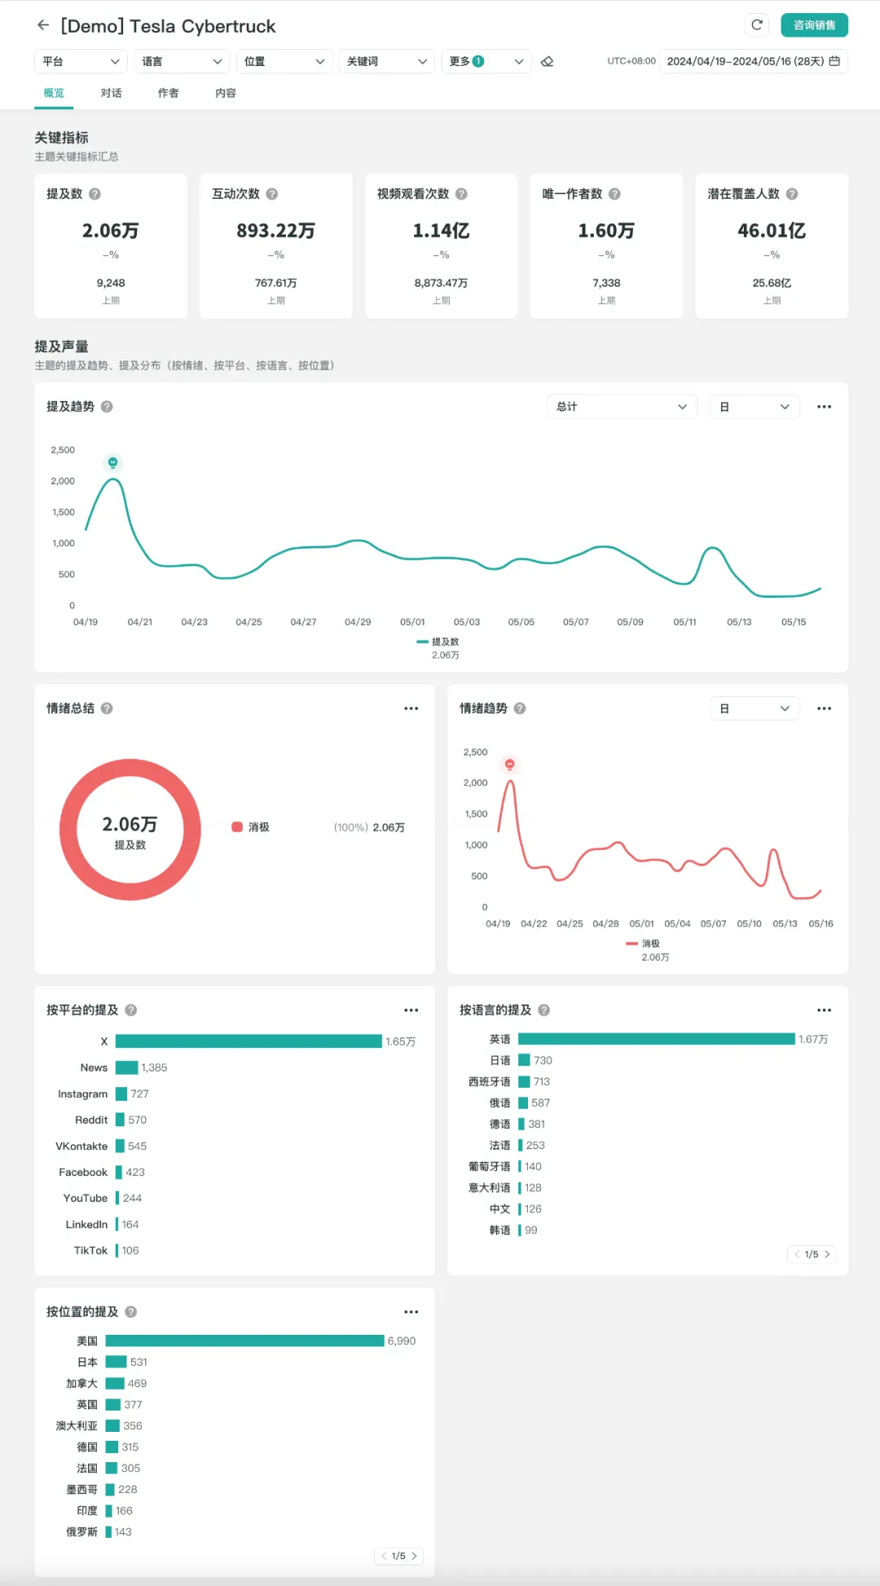This screenshot has height=1586, width=880.
Task: Go back with the left arrow icon
Action: coord(43,25)
